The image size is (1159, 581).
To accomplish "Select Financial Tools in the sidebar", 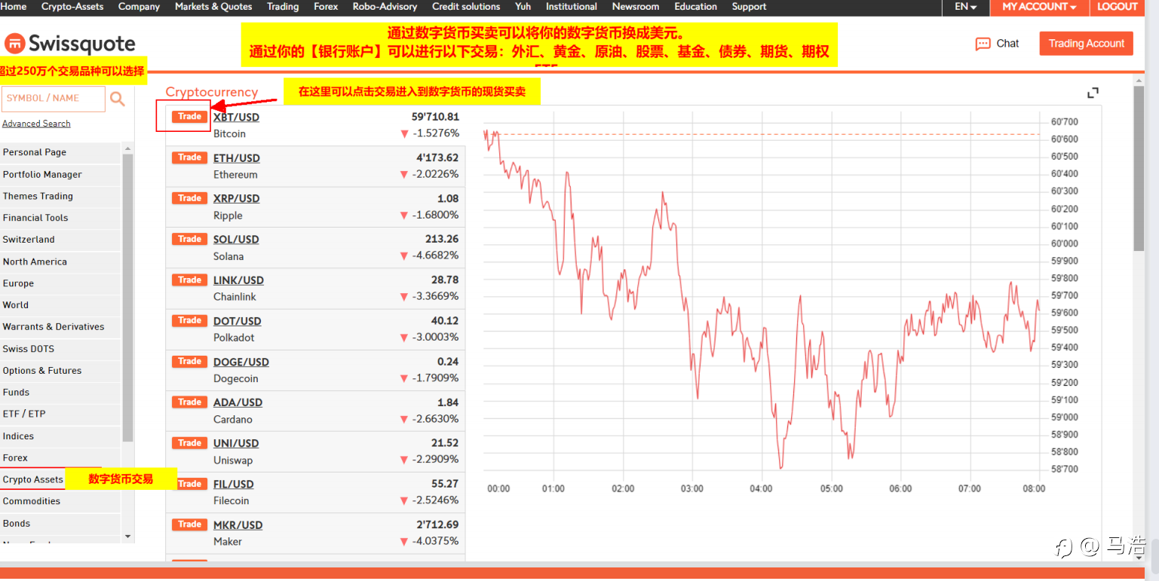I will (x=60, y=218).
